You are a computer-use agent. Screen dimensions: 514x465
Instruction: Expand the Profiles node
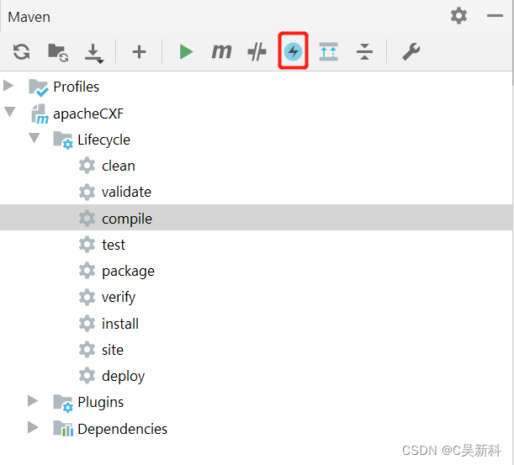(x=8, y=86)
